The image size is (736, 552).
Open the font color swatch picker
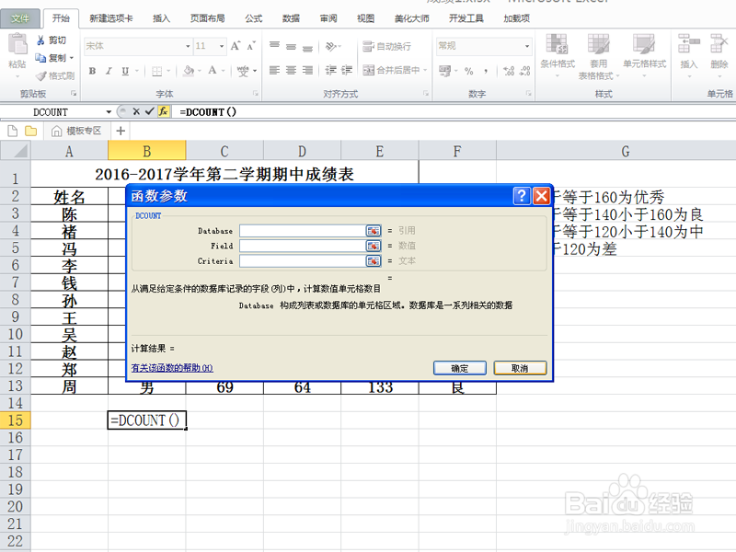point(212,71)
